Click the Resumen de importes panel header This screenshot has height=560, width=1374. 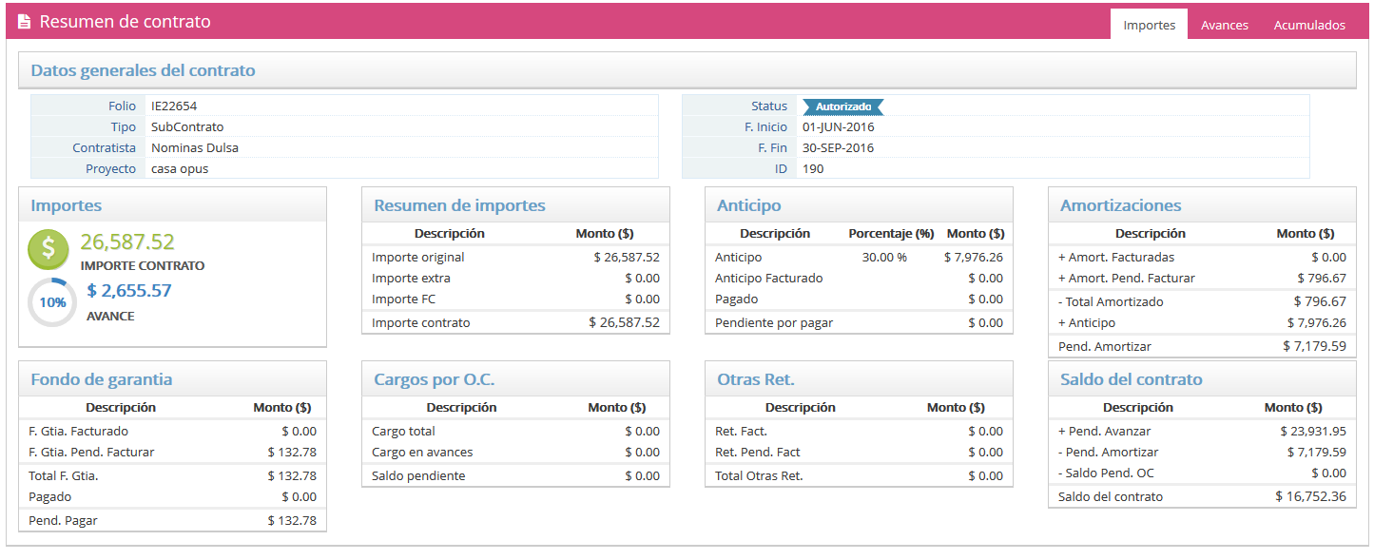pos(459,205)
